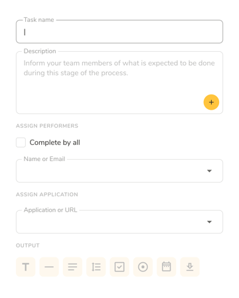Image resolution: width=239 pixels, height=298 pixels.
Task: Add the paragraph text output icon
Action: coord(72,267)
